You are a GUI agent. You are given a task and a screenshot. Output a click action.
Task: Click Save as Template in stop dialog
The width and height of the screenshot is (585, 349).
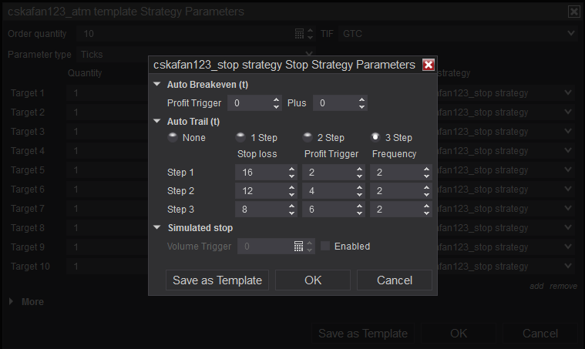[217, 280]
